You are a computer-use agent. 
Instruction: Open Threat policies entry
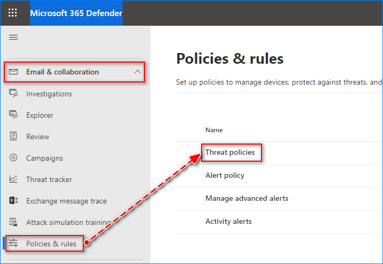(x=230, y=152)
